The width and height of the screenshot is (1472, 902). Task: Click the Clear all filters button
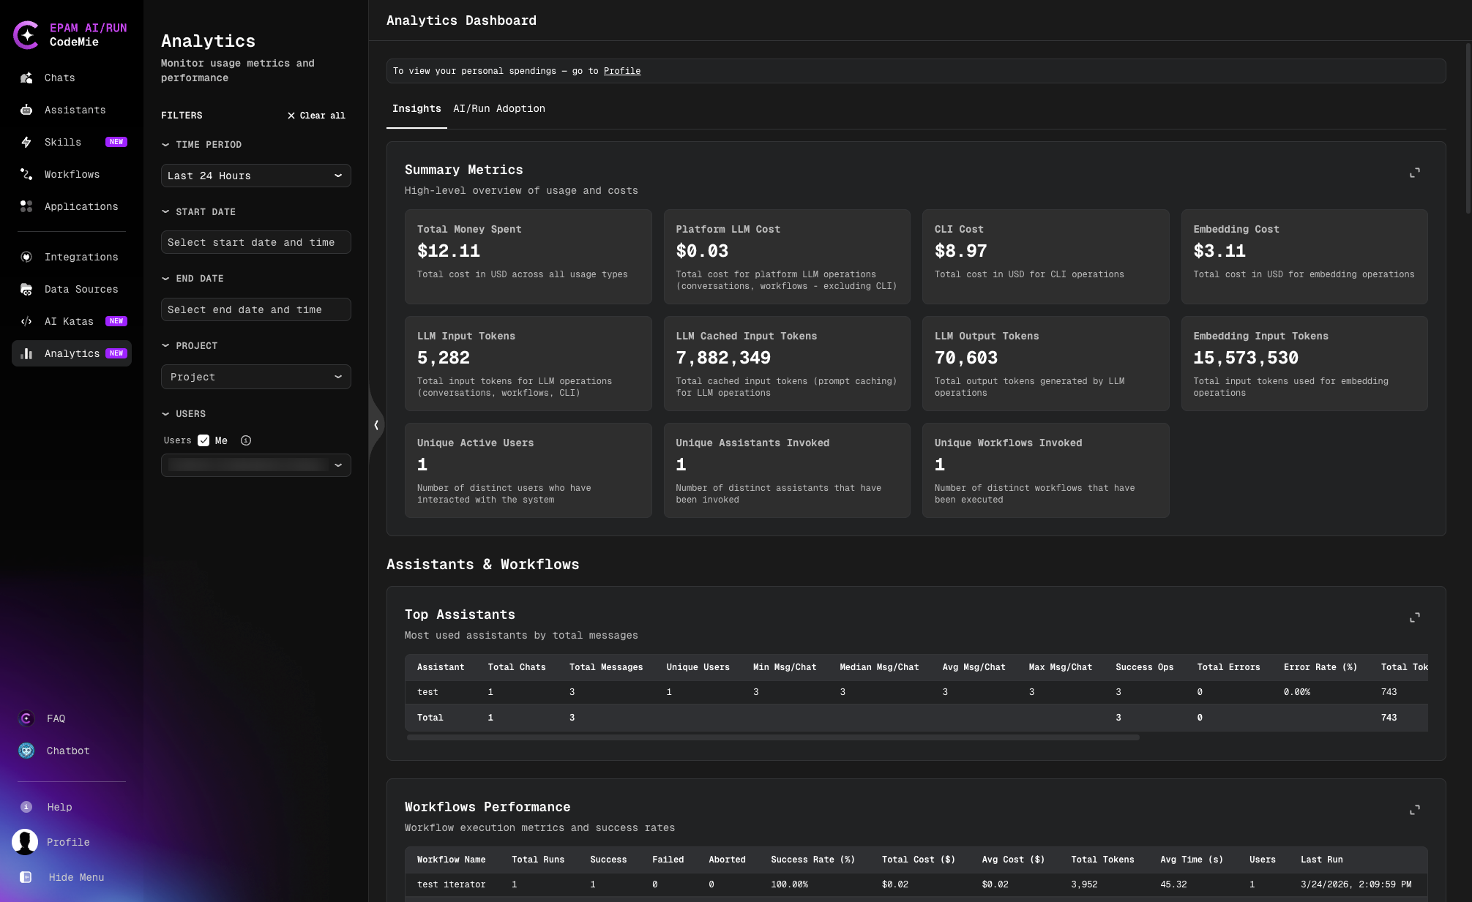[316, 116]
